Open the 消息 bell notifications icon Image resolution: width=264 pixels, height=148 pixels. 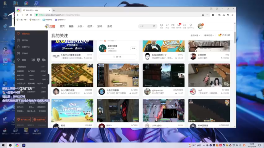click(184, 26)
